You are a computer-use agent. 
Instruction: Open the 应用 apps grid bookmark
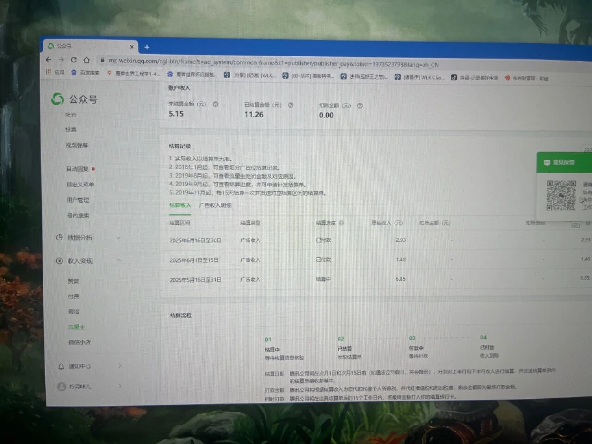(x=55, y=72)
